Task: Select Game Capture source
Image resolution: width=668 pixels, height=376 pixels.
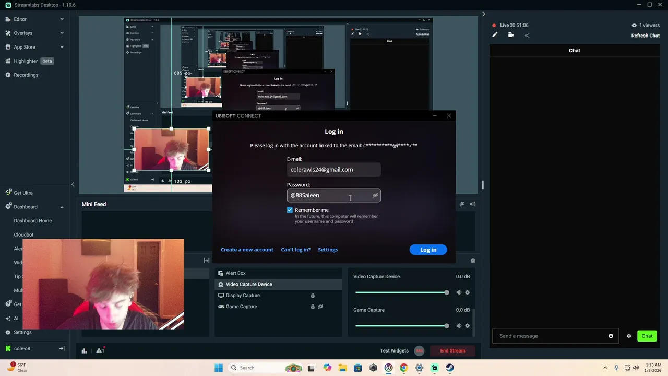Action: point(278,307)
